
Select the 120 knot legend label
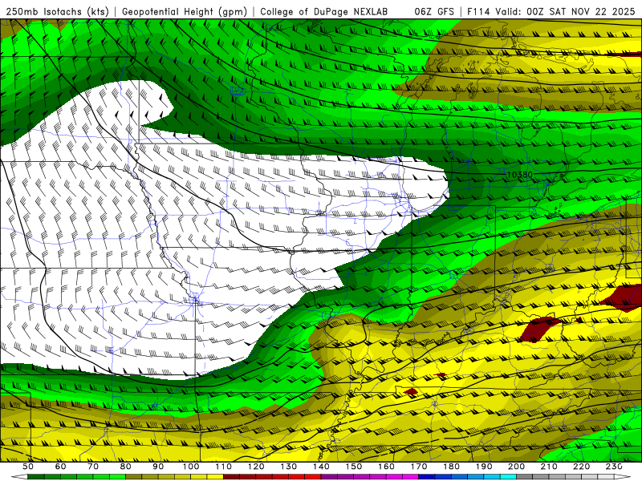[x=256, y=467]
